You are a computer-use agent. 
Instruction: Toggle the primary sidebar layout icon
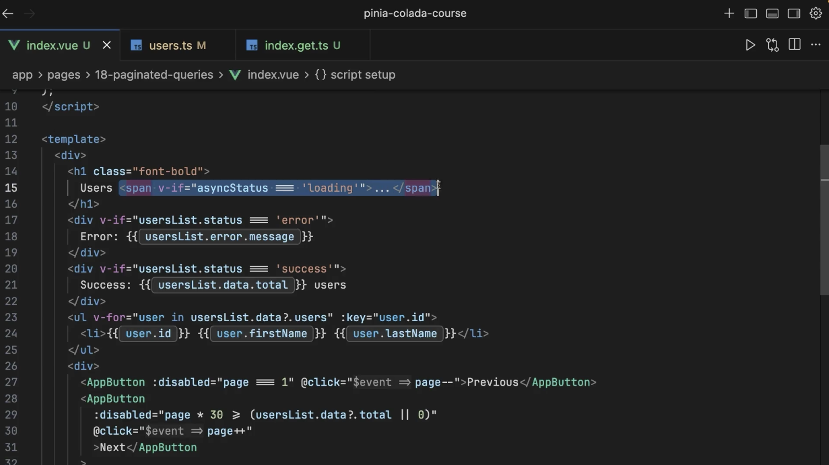click(751, 14)
